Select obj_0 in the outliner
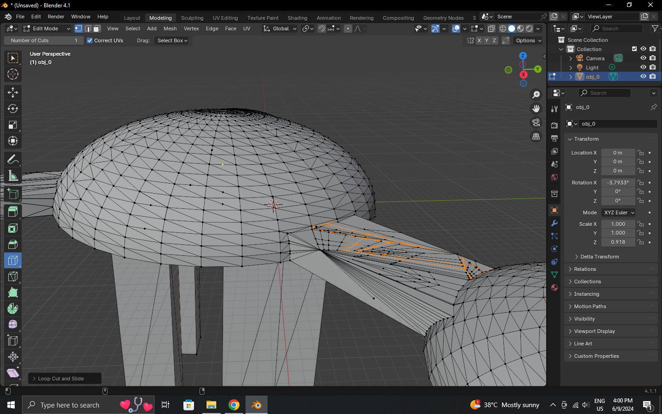This screenshot has height=414, width=662. (x=593, y=77)
